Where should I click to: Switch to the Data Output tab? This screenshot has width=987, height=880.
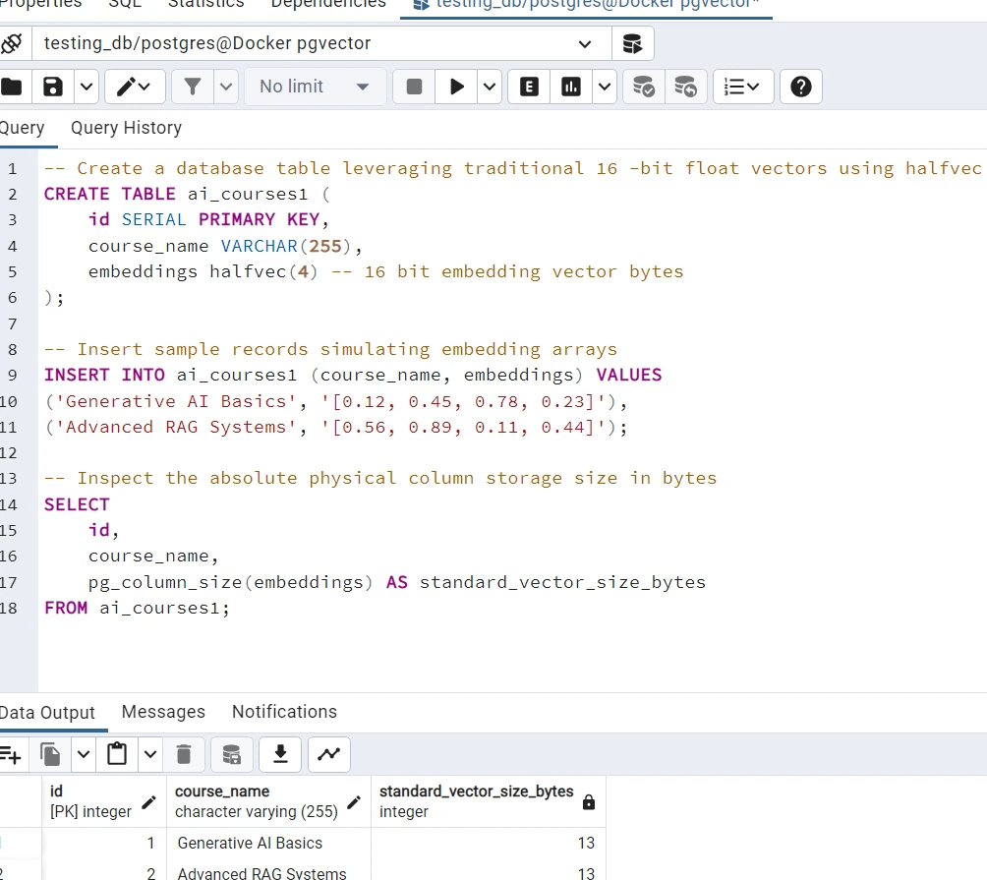48,712
